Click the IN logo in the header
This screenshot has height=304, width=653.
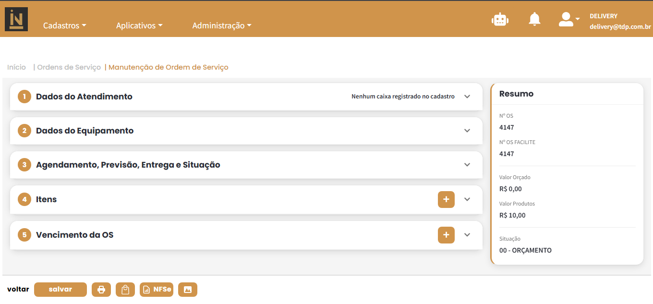tap(16, 19)
